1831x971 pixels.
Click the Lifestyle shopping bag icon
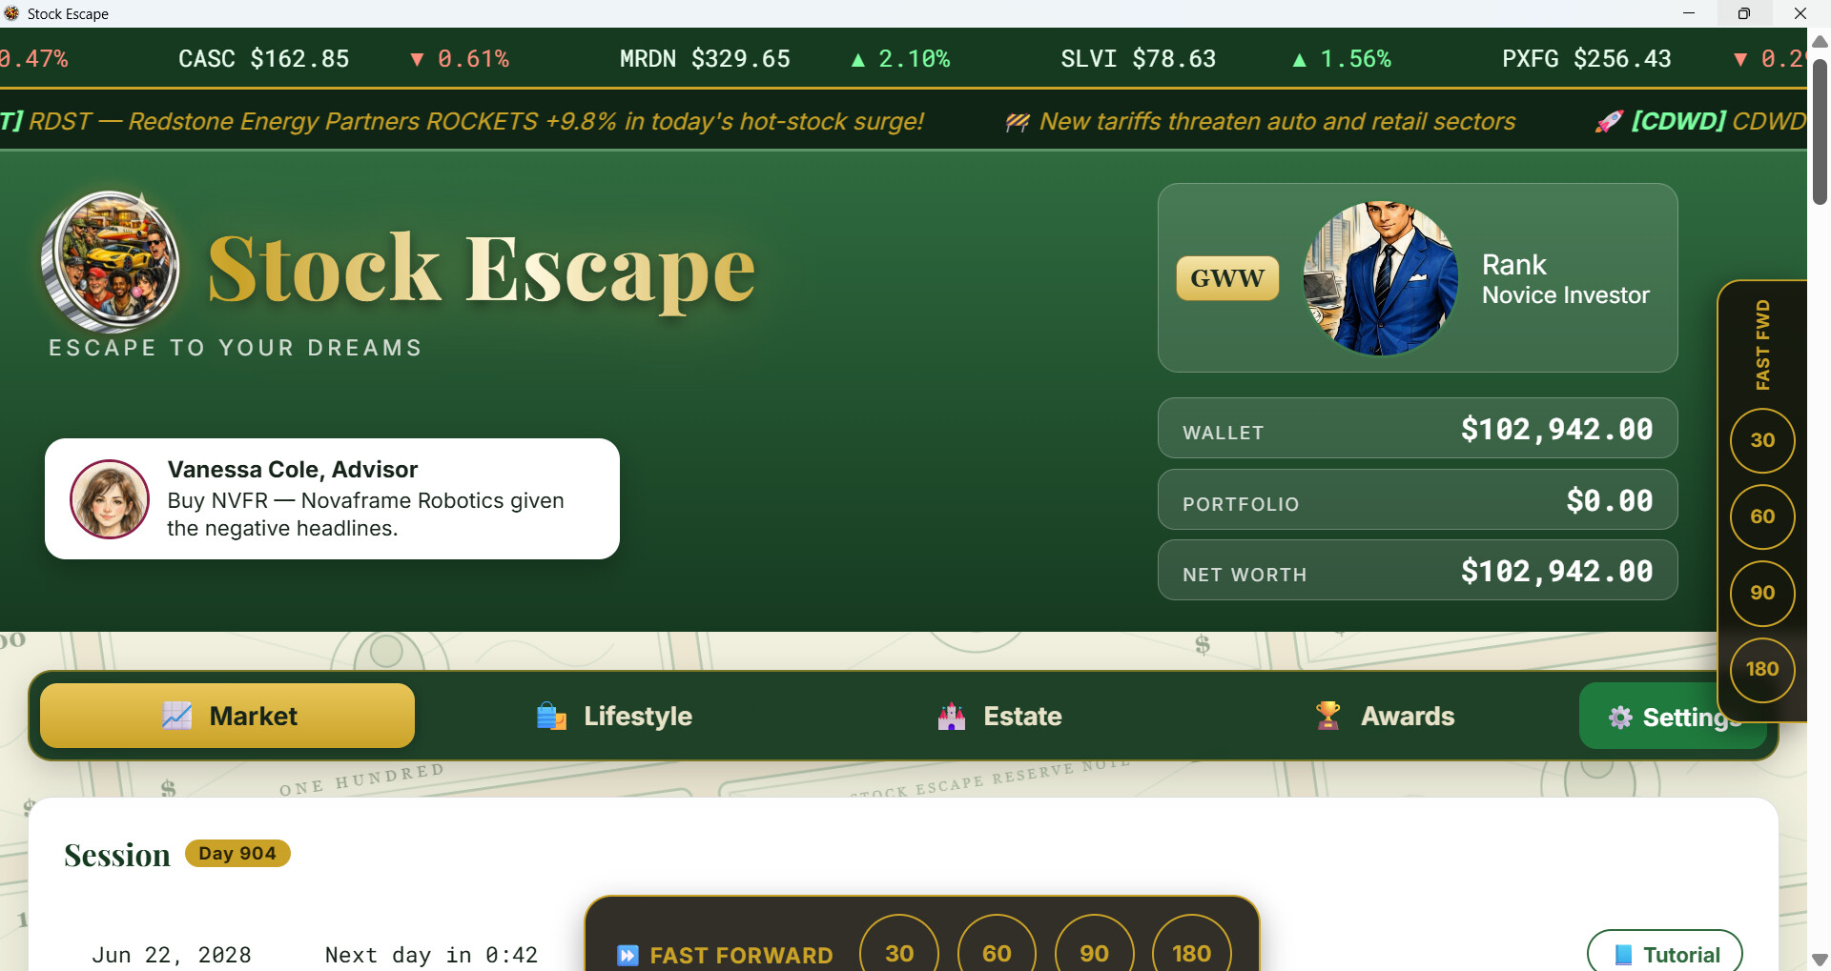tap(551, 716)
